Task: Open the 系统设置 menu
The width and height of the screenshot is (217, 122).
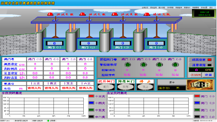Action: tap(204, 7)
